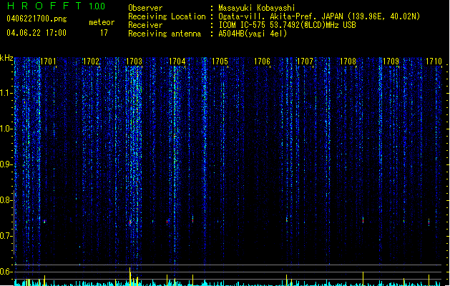The width and height of the screenshot is (450, 286).
Task: Click the yellow spike below 1708 echo
Action: click(363, 279)
